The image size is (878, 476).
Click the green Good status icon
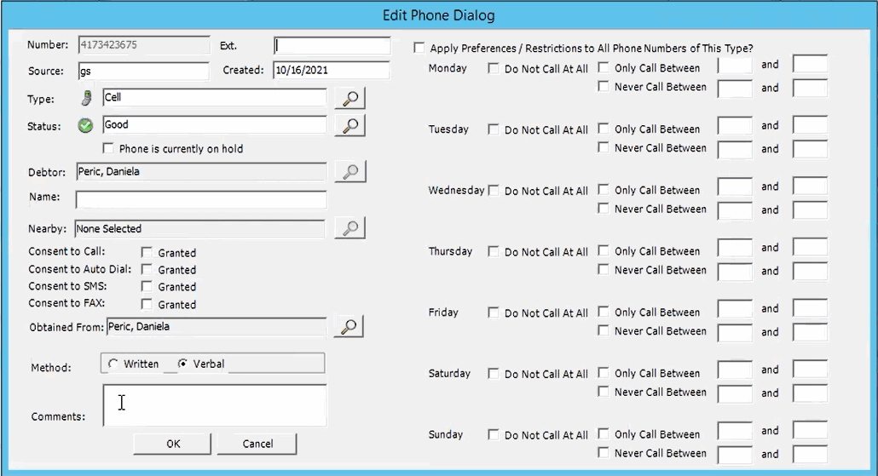tap(85, 126)
